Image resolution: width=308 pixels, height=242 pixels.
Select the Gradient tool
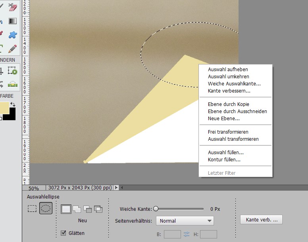click(x=12, y=21)
